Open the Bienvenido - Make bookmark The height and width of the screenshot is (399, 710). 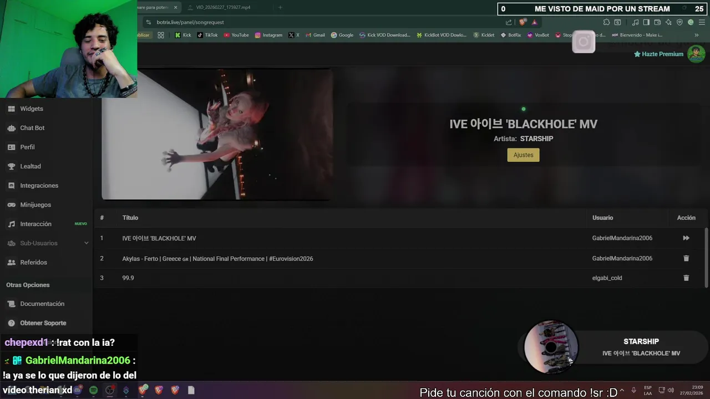coord(637,35)
